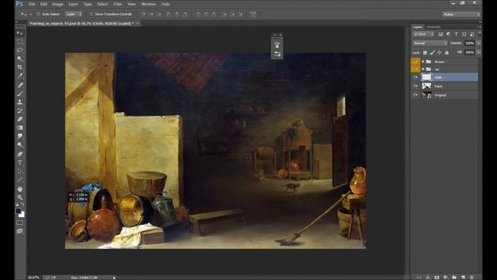Viewport: 497px width, 280px height.
Task: Select the Eyedropper tool
Action: (20, 76)
